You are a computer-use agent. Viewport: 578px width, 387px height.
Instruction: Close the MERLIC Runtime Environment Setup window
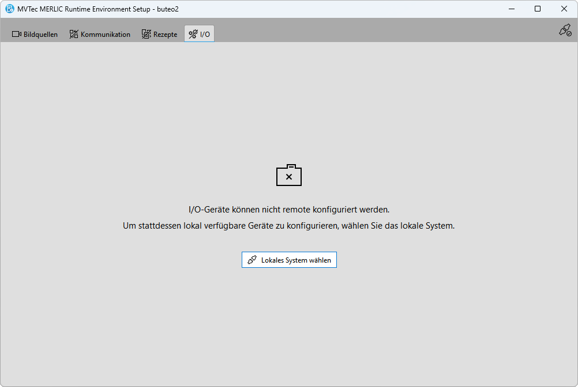coord(564,9)
